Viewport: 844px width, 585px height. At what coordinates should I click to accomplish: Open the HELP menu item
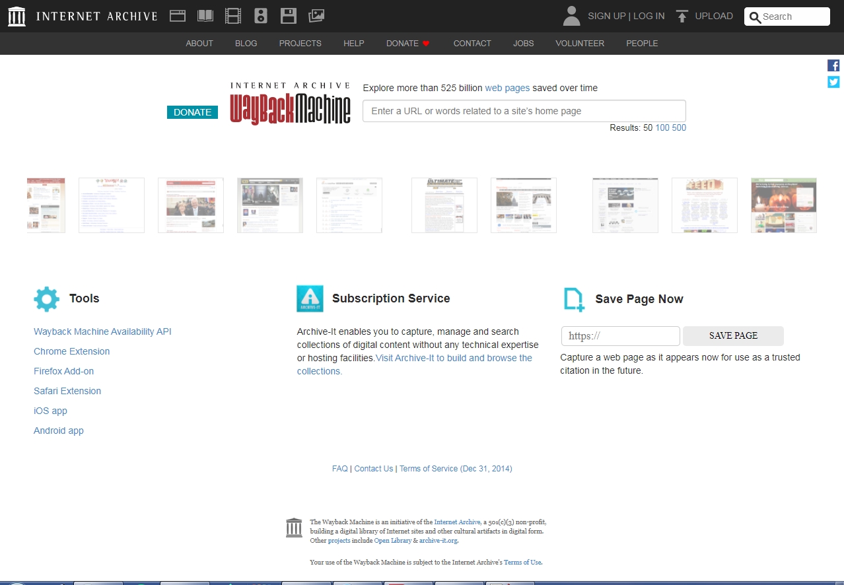(x=354, y=44)
